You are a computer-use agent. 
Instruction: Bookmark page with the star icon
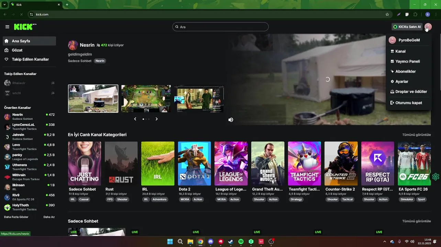(387, 14)
